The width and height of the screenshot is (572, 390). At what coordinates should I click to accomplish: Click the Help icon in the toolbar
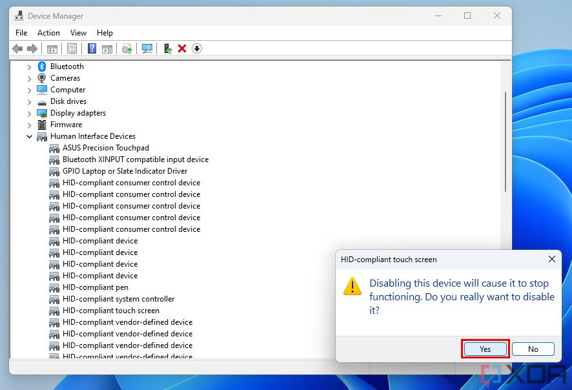(92, 48)
